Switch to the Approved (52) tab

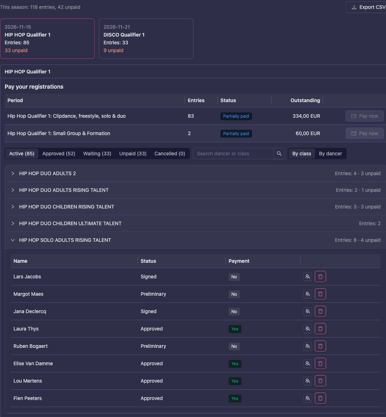click(59, 154)
